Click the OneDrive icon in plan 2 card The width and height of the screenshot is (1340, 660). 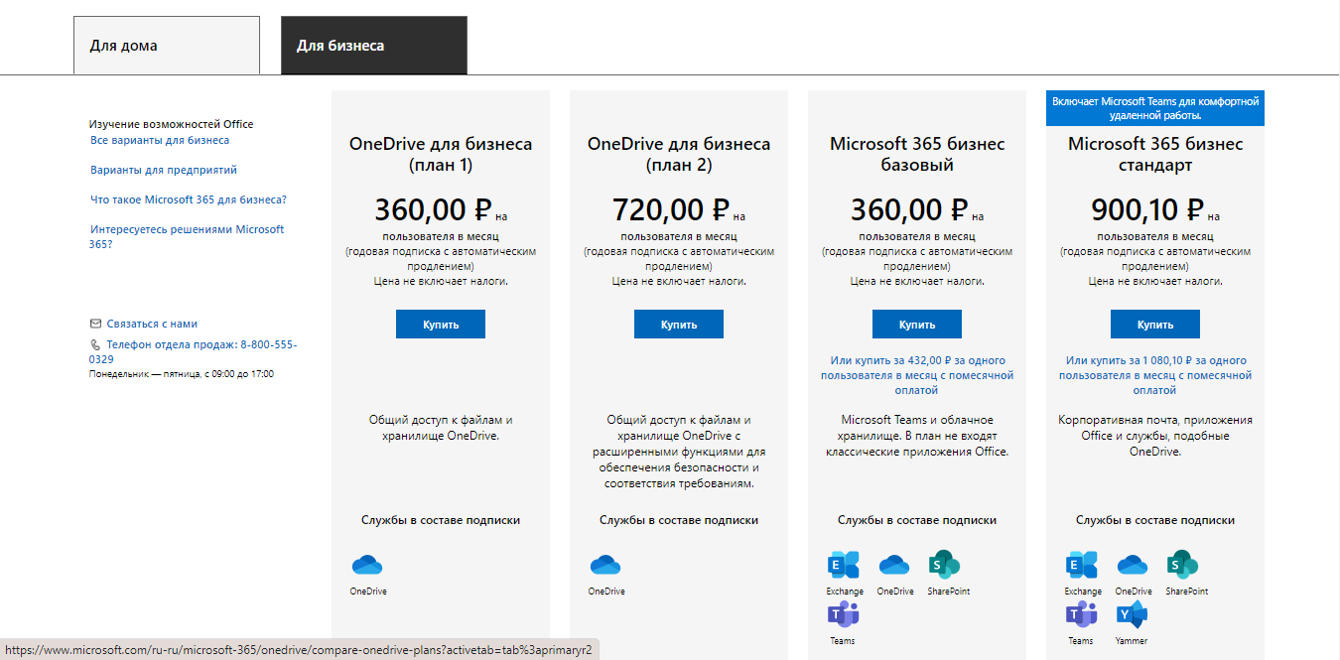[605, 565]
